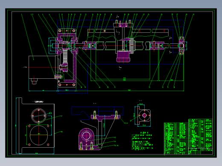Viewport: 222px width, 166px height.
Task: Click the top carriage block with four bolts
Action: [123, 24]
